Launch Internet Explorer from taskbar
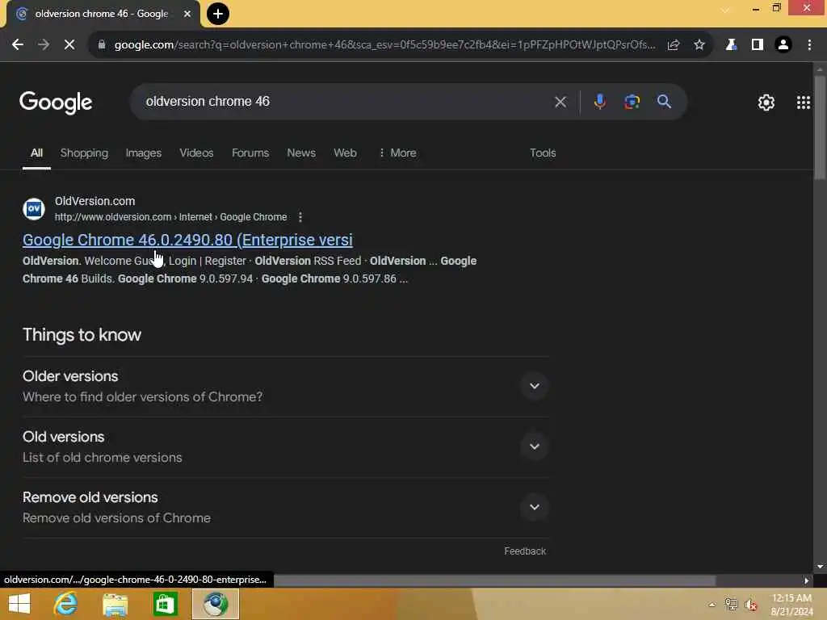The image size is (827, 620). click(x=65, y=604)
